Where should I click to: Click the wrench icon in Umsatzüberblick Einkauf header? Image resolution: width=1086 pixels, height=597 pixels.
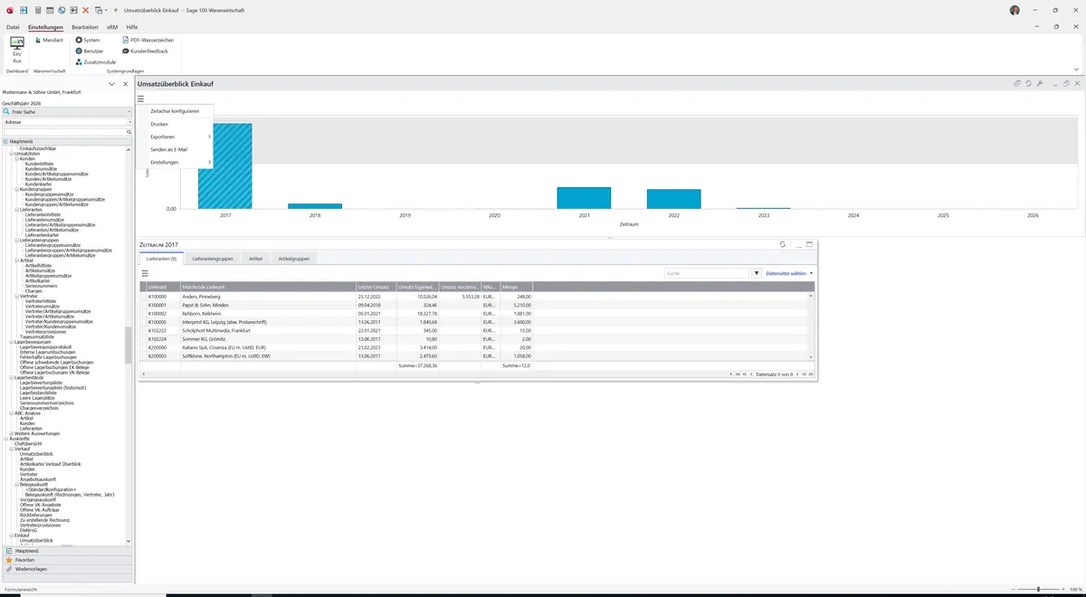[x=1040, y=83]
